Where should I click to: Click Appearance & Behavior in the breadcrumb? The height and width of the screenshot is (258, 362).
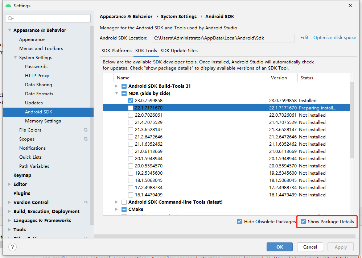click(126, 17)
